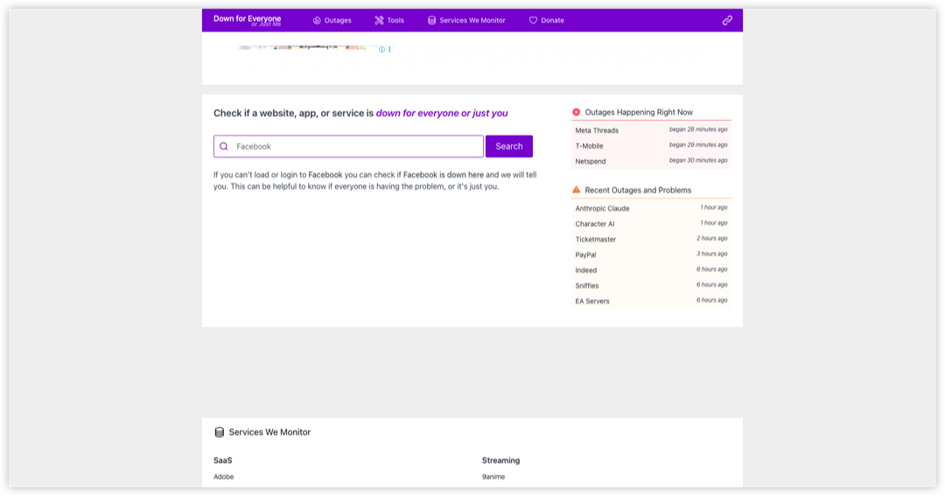Open the Outages menu item
This screenshot has height=496, width=945.
pos(332,20)
